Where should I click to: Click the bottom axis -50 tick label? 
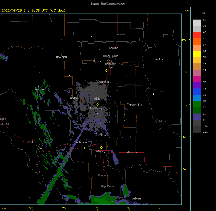coord(64,207)
